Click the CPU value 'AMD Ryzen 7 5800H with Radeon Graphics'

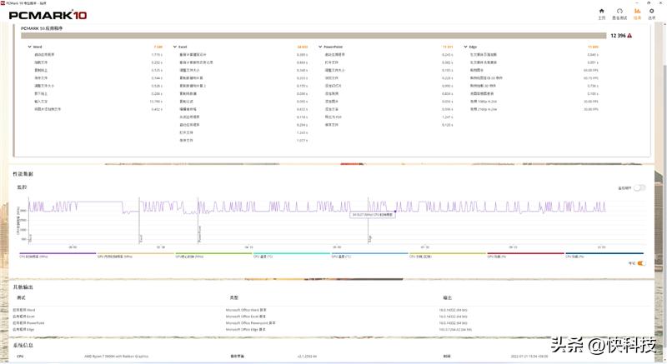coord(116,357)
